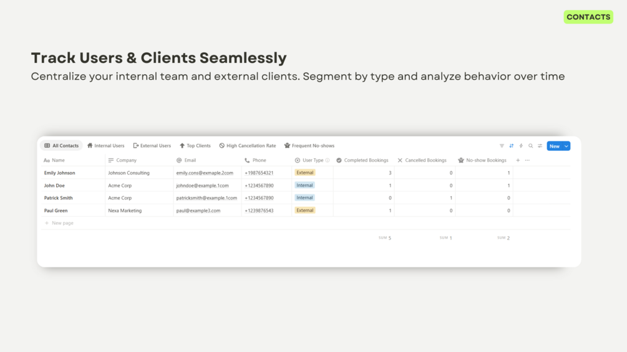This screenshot has height=352, width=627.
Task: Open the High Cancellation Rate view
Action: tap(248, 146)
